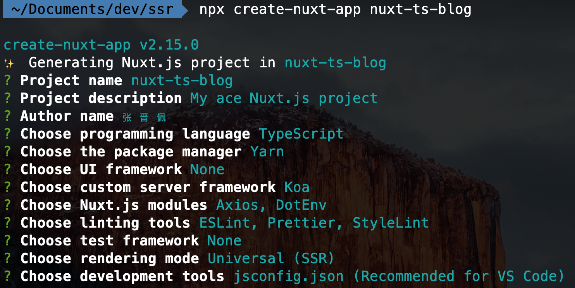Click the 'Yarn' answer
This screenshot has width=575, height=288.
click(x=267, y=152)
